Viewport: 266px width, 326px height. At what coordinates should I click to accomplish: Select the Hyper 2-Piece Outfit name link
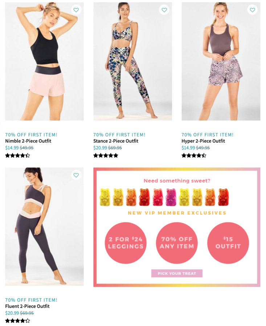pyautogui.click(x=203, y=141)
